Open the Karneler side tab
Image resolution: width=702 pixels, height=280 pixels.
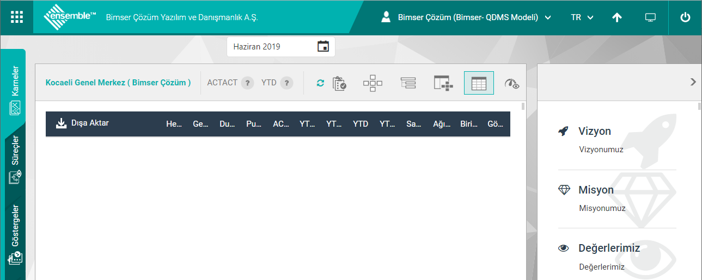click(x=15, y=90)
